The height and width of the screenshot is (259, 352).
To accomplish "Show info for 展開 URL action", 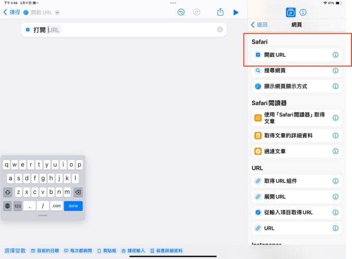I will coord(335,196).
